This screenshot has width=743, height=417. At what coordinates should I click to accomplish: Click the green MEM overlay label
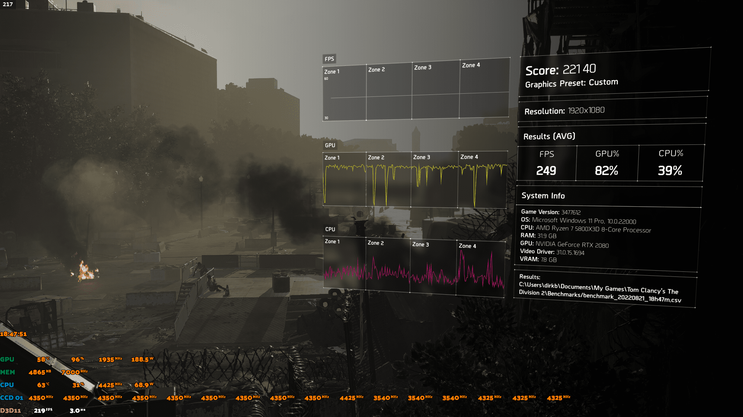click(x=7, y=372)
